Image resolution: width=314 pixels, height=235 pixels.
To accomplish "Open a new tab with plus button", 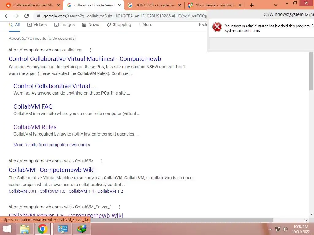I will (252, 6).
